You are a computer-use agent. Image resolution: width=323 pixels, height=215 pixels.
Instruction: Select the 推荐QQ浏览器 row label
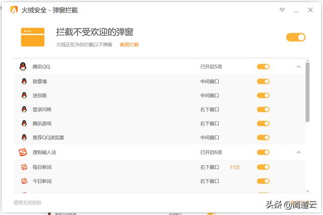[x=48, y=137]
